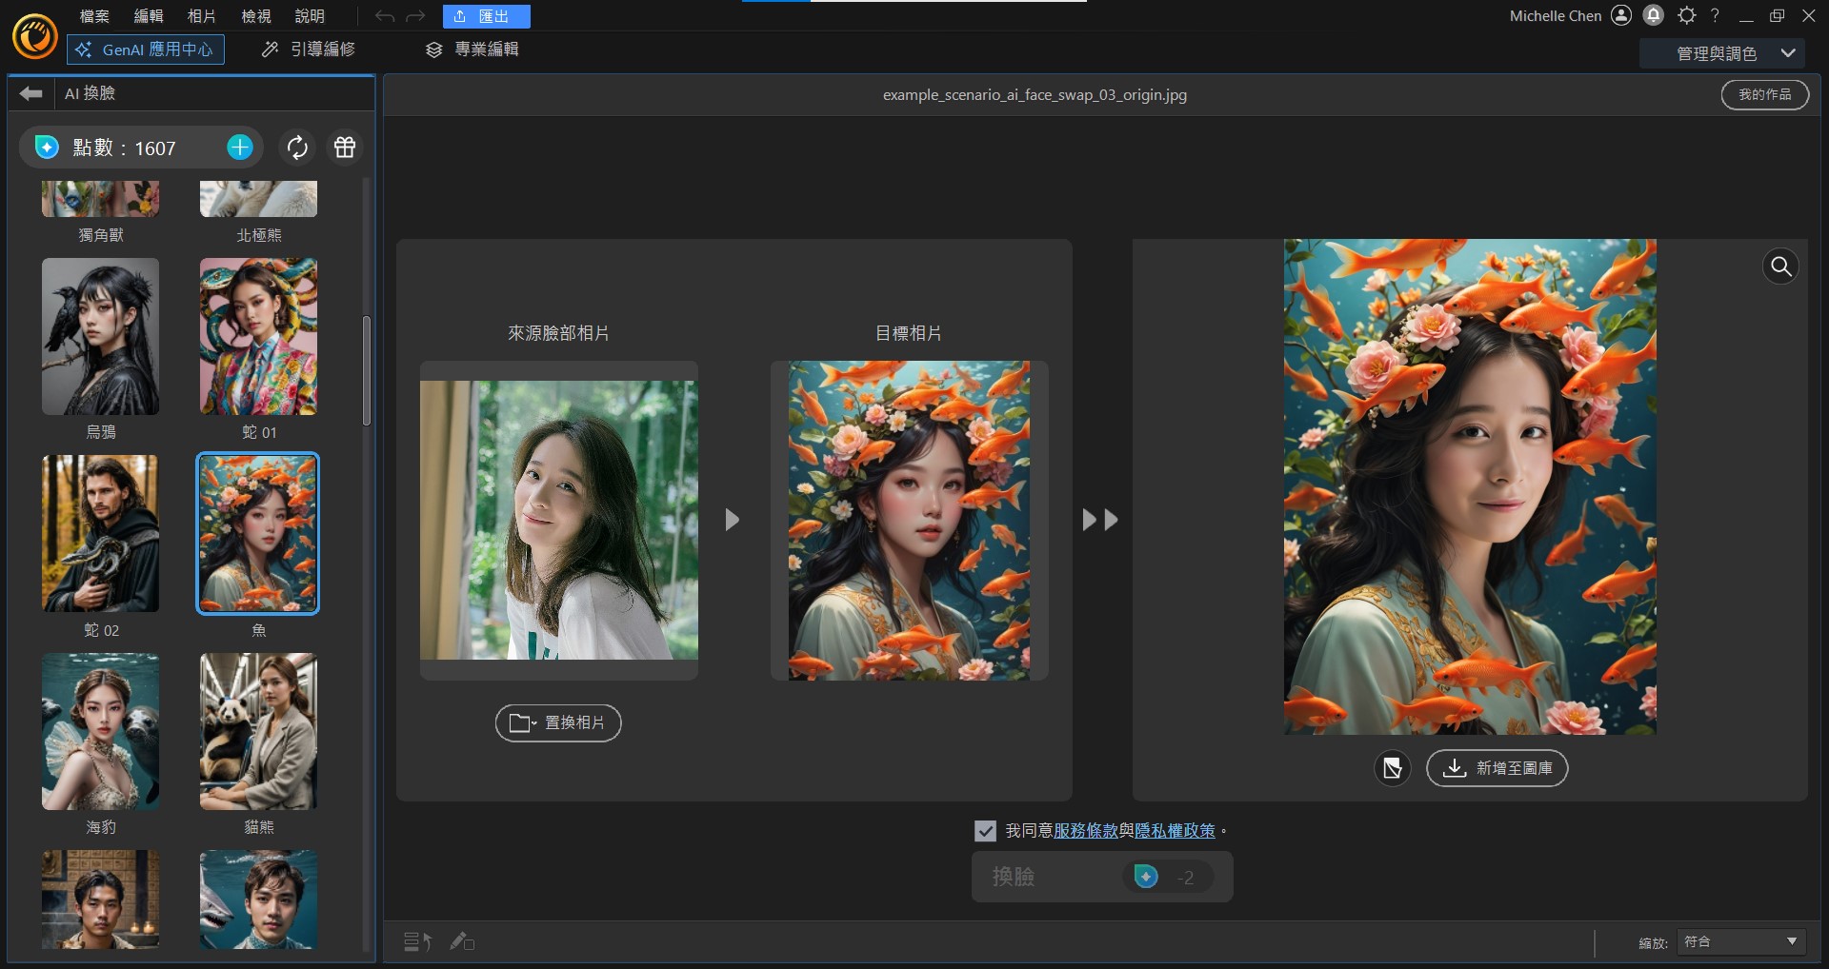Open the 置換相片 folder dropdown button
The width and height of the screenshot is (1829, 969).
click(558, 723)
